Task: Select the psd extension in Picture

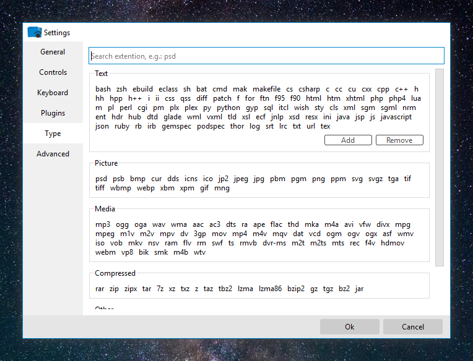Action: click(x=101, y=179)
